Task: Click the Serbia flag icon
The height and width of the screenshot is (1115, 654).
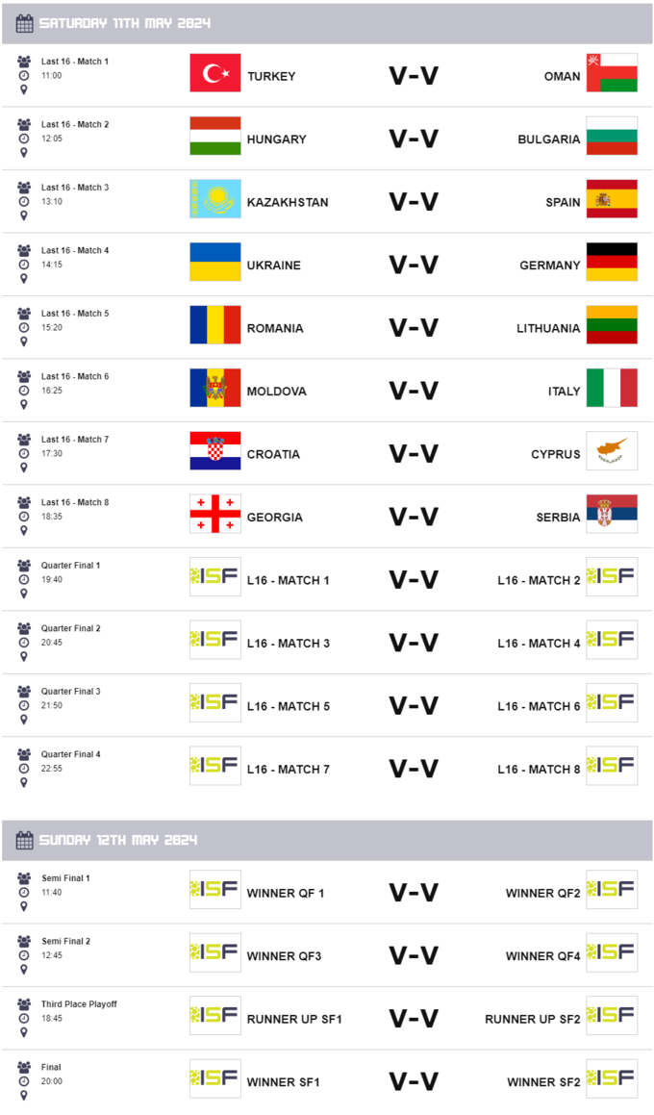Action: [612, 514]
